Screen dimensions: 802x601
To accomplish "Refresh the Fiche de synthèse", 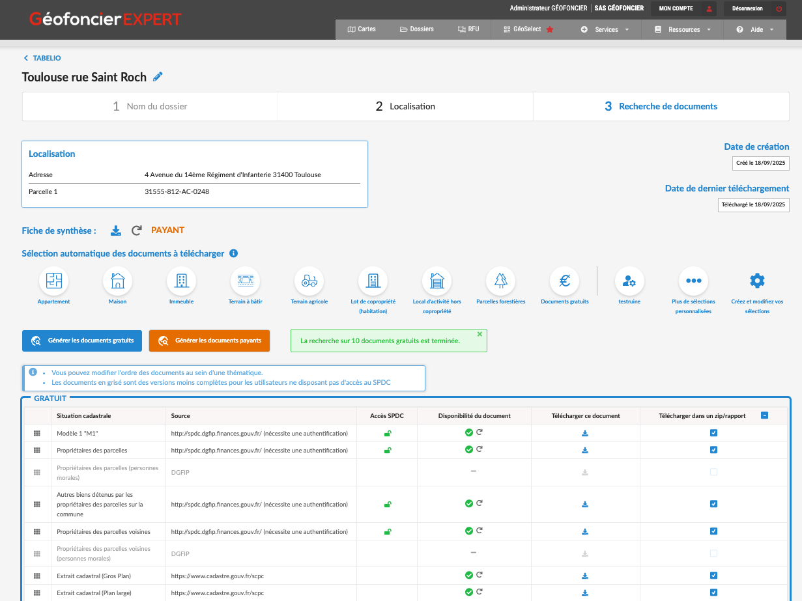I will (136, 231).
